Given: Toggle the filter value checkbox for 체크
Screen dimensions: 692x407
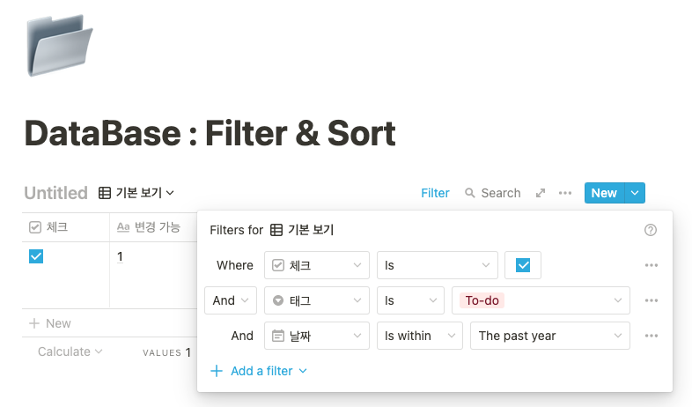Looking at the screenshot, I should [523, 265].
